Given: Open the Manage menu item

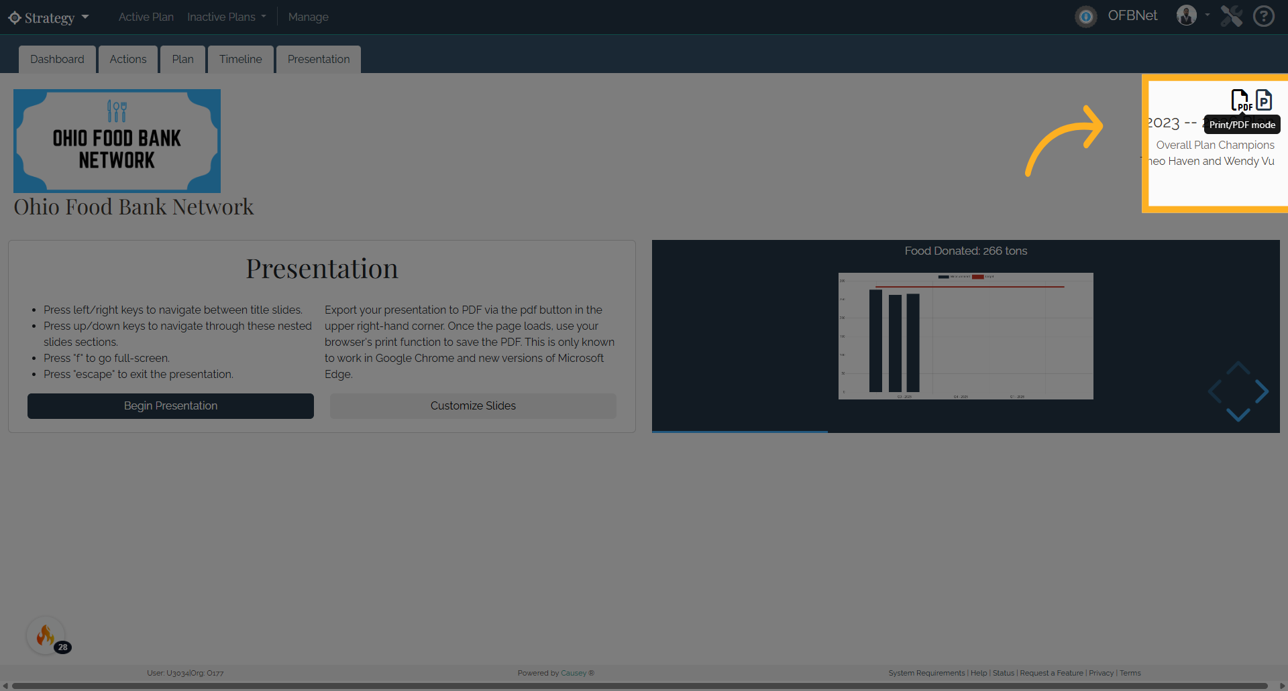Looking at the screenshot, I should (x=309, y=17).
